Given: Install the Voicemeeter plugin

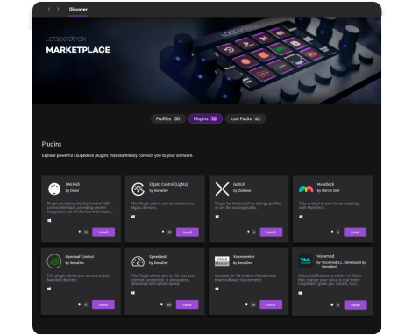Looking at the screenshot, I should click(271, 304).
